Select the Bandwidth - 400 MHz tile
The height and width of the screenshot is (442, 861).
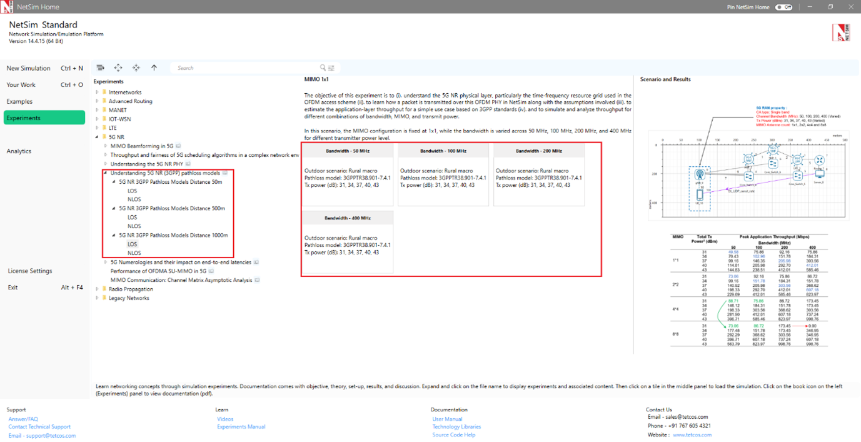pos(347,242)
